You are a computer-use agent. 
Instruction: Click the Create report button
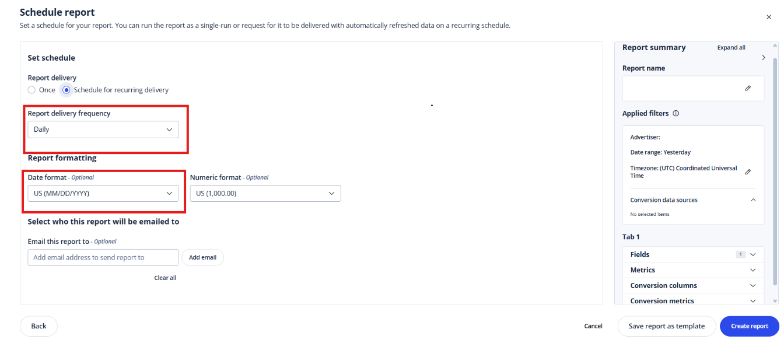tap(750, 326)
